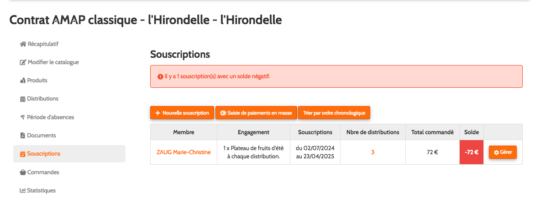Open Saisie de paiements en masse
The image size is (535, 202).
point(256,113)
